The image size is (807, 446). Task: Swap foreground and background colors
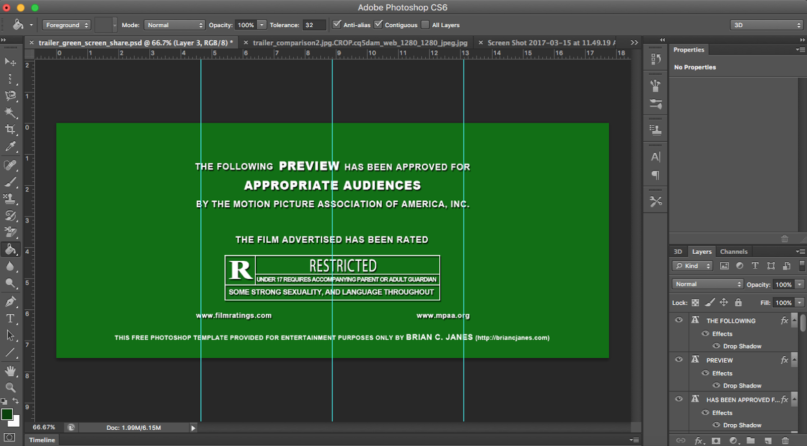coord(16,401)
